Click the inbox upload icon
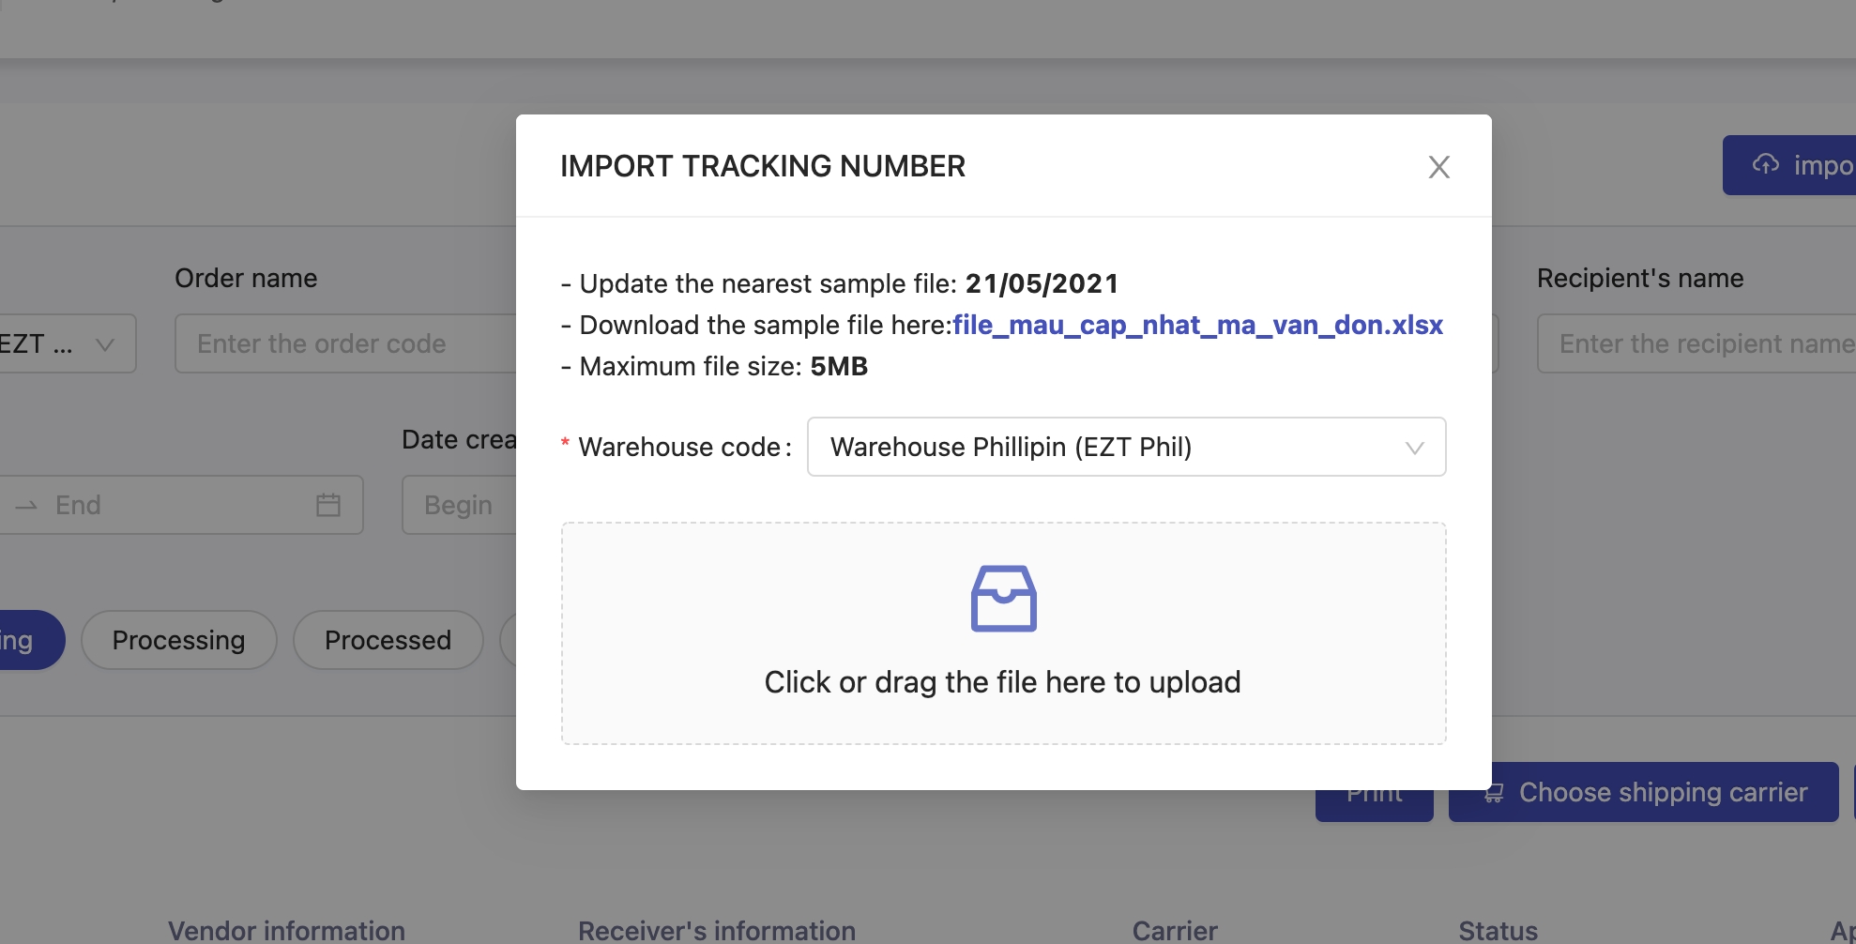Image resolution: width=1856 pixels, height=944 pixels. (1003, 599)
